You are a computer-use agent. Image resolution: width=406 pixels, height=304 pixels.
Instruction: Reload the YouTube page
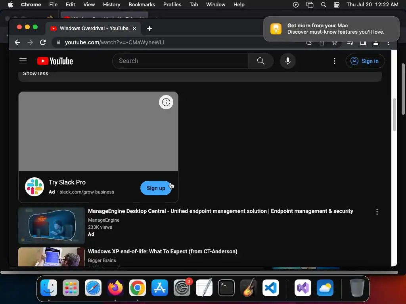pyautogui.click(x=43, y=42)
